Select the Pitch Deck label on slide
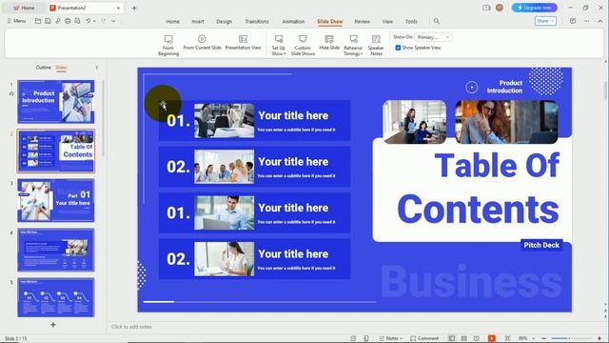The width and height of the screenshot is (609, 343). tap(541, 245)
